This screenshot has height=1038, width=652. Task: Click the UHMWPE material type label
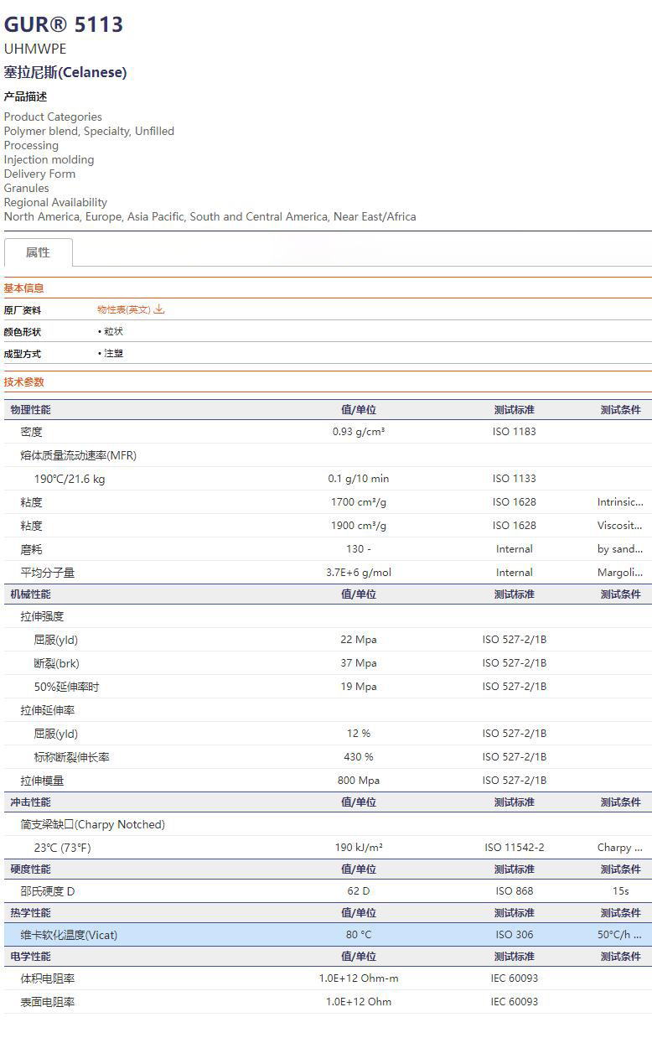pyautogui.click(x=35, y=49)
